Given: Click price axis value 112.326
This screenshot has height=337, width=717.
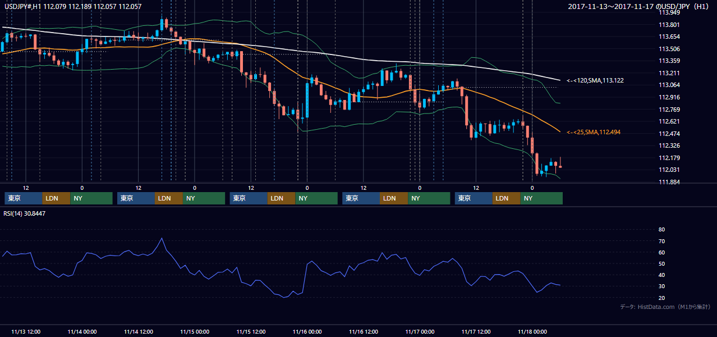Looking at the screenshot, I should (669, 145).
